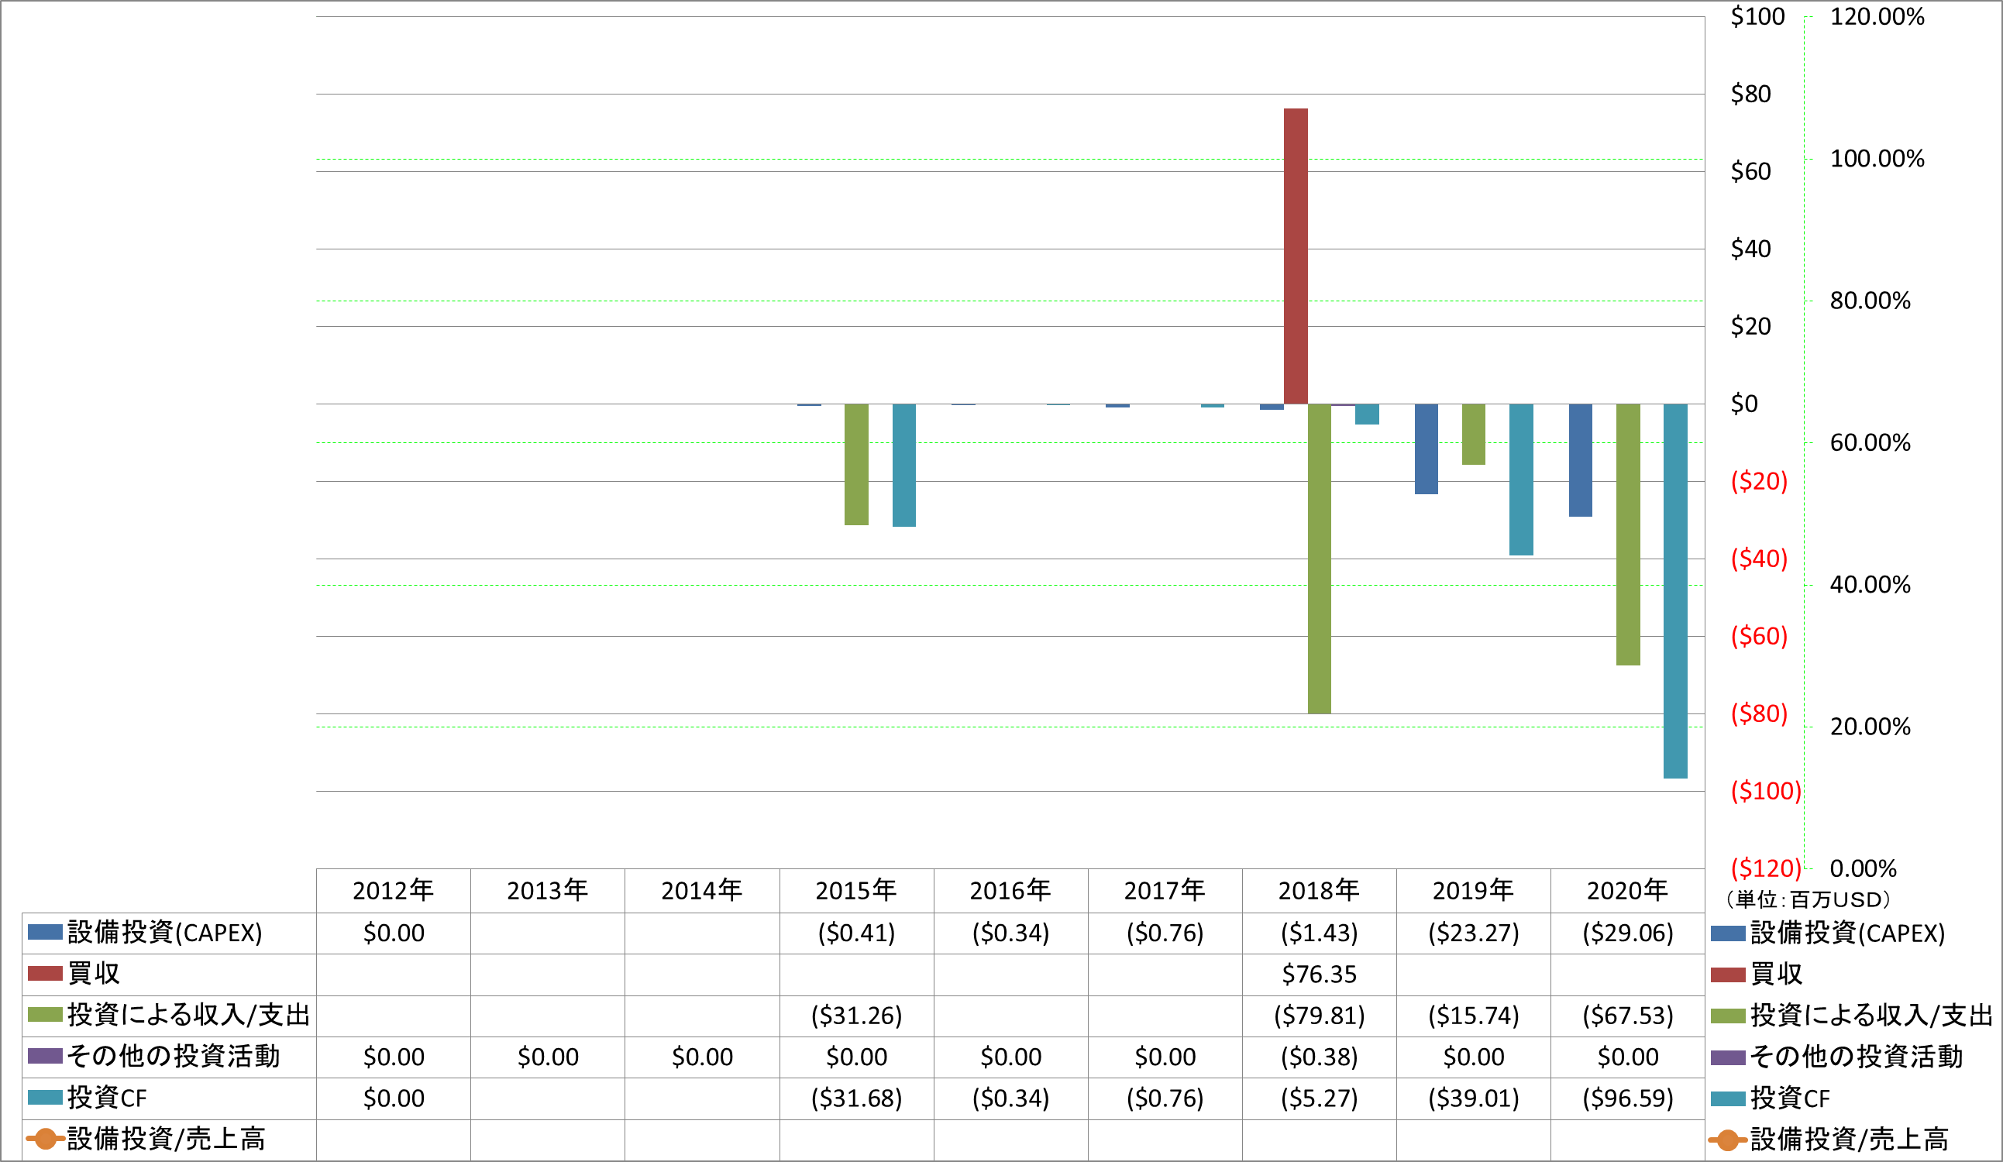Screen dimensions: 2003x1162
Task: Click the orange 設備投資/売上高 marker in the right legend
Action: pyautogui.click(x=1728, y=1140)
